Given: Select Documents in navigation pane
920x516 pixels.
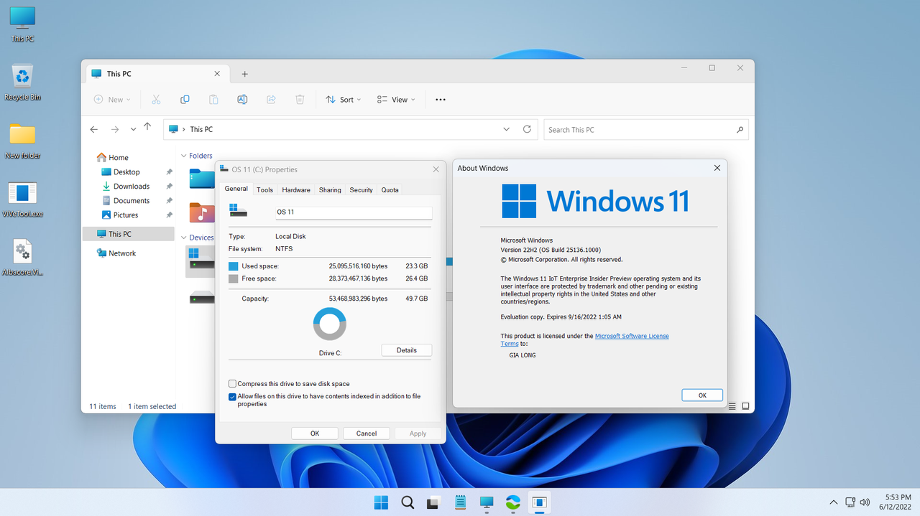Looking at the screenshot, I should (132, 201).
